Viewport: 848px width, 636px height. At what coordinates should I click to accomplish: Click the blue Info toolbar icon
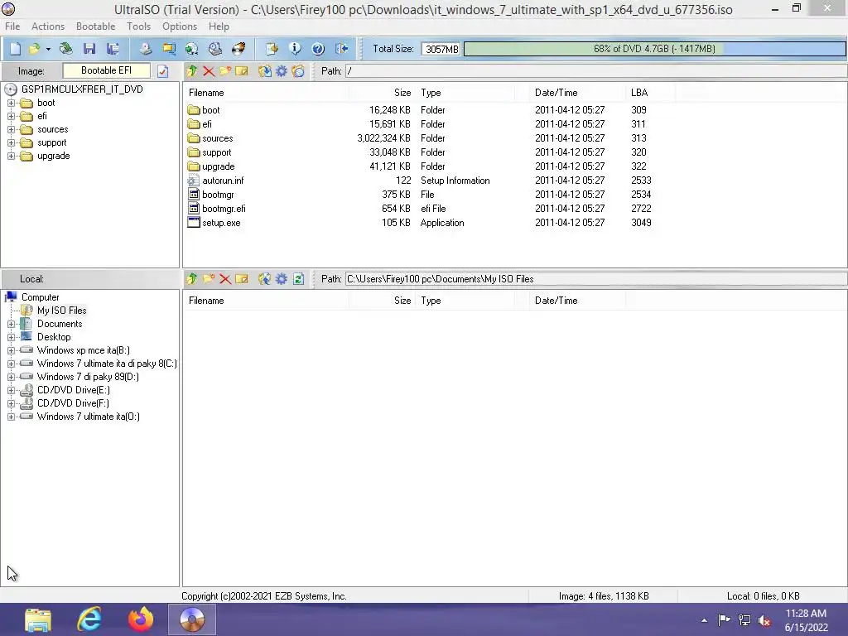coord(295,49)
